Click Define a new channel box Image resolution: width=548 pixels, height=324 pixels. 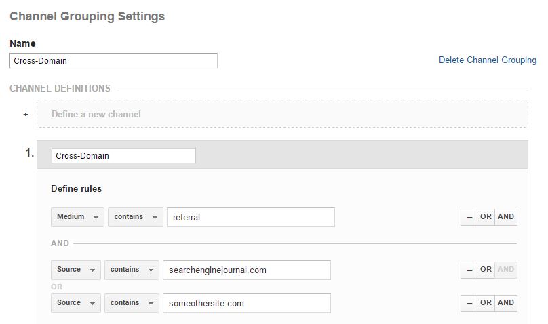[x=282, y=114]
